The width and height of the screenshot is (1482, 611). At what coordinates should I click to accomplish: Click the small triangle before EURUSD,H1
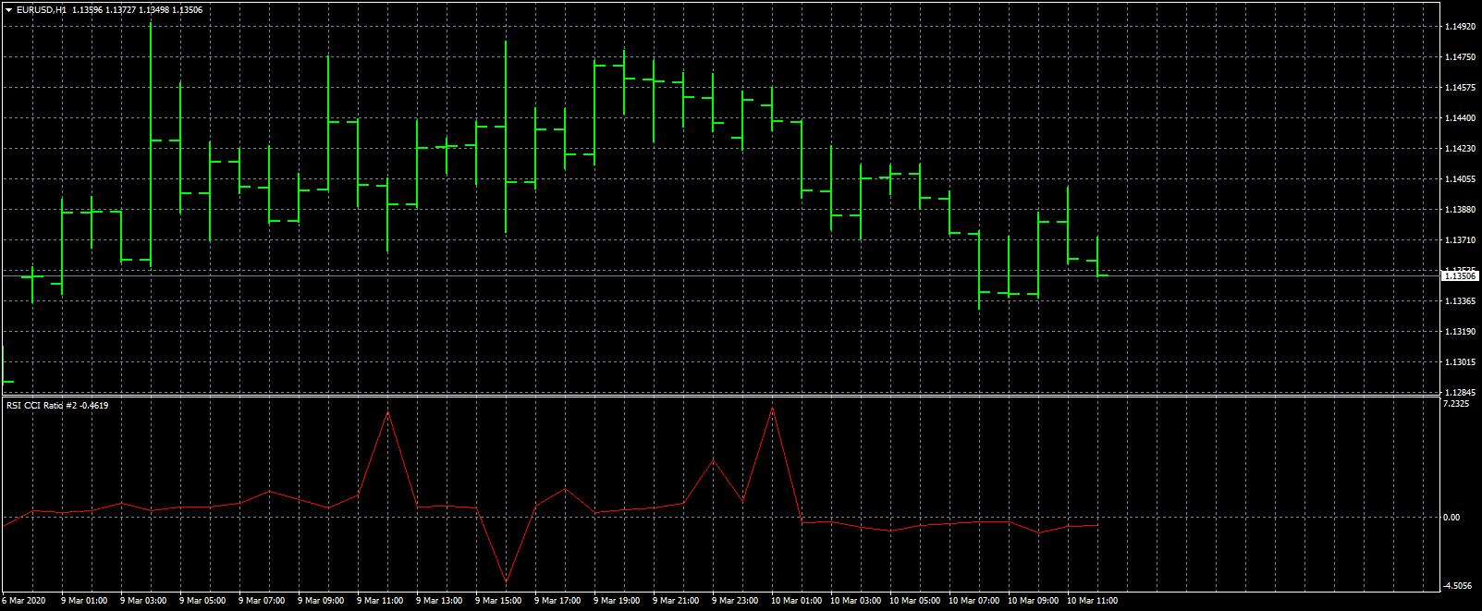click(x=8, y=9)
